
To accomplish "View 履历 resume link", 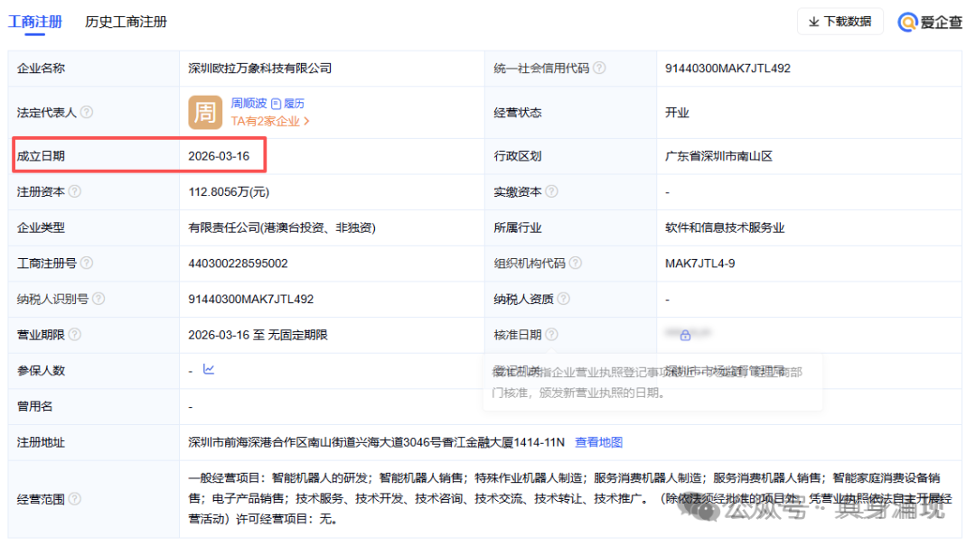I will click(287, 103).
